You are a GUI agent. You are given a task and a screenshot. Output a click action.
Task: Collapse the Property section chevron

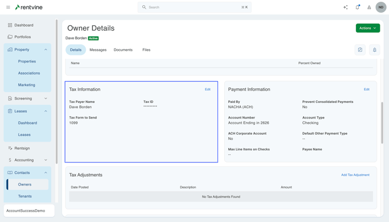point(46,50)
